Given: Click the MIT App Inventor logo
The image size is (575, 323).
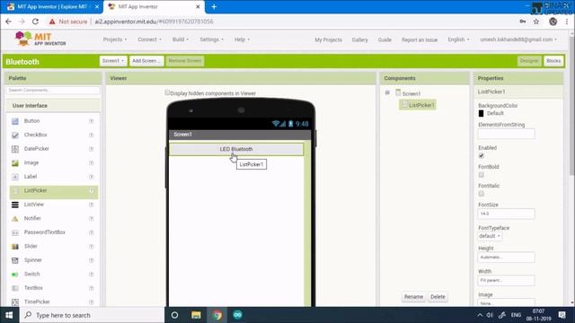Looking at the screenshot, I should coord(40,39).
